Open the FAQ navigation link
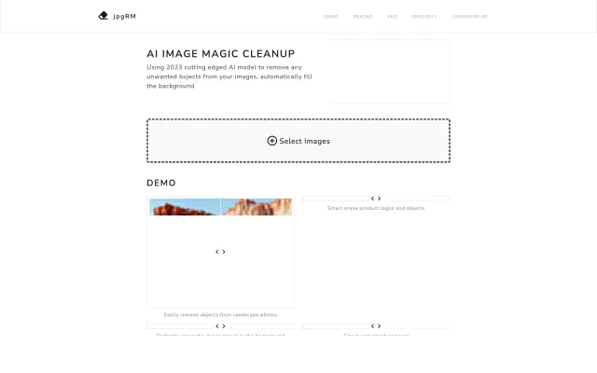597x373 pixels. (393, 16)
